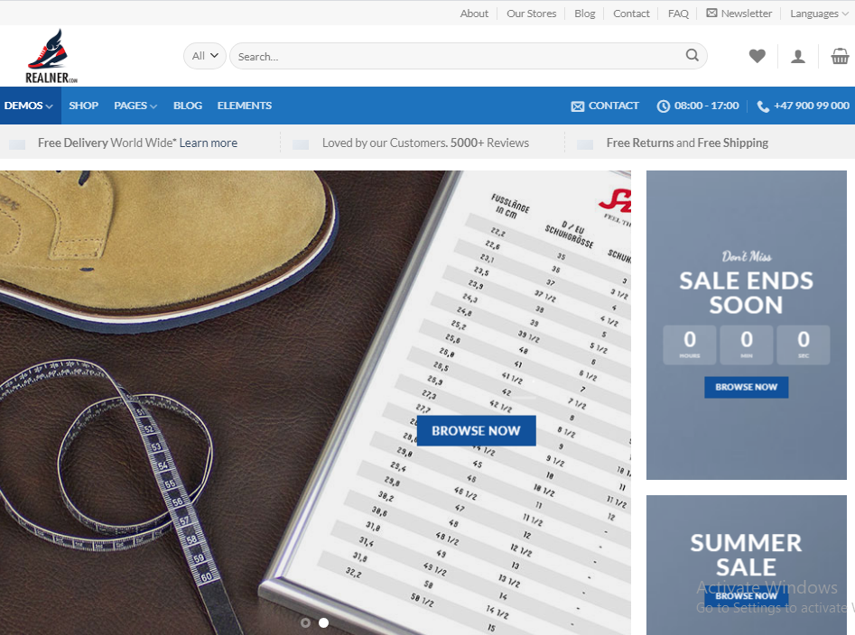Expand the PAGES navigation dropdown
Viewport: 855px width, 635px height.
(135, 106)
